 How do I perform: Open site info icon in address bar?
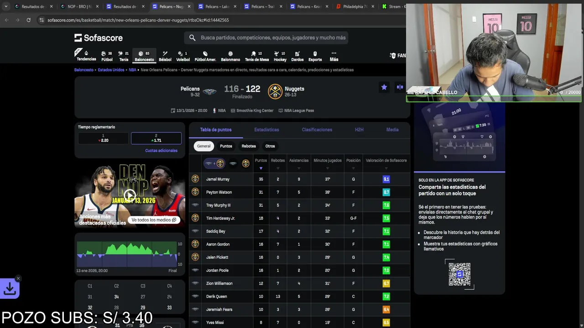[x=42, y=20]
